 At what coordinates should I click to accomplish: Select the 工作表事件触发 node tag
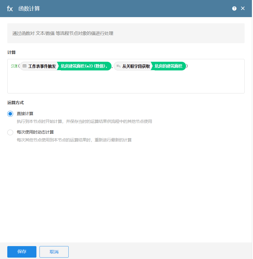(42, 66)
